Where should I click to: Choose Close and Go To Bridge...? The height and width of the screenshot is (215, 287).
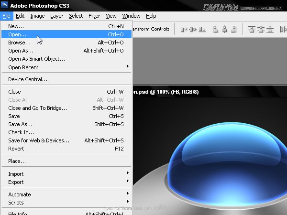[x=66, y=108]
